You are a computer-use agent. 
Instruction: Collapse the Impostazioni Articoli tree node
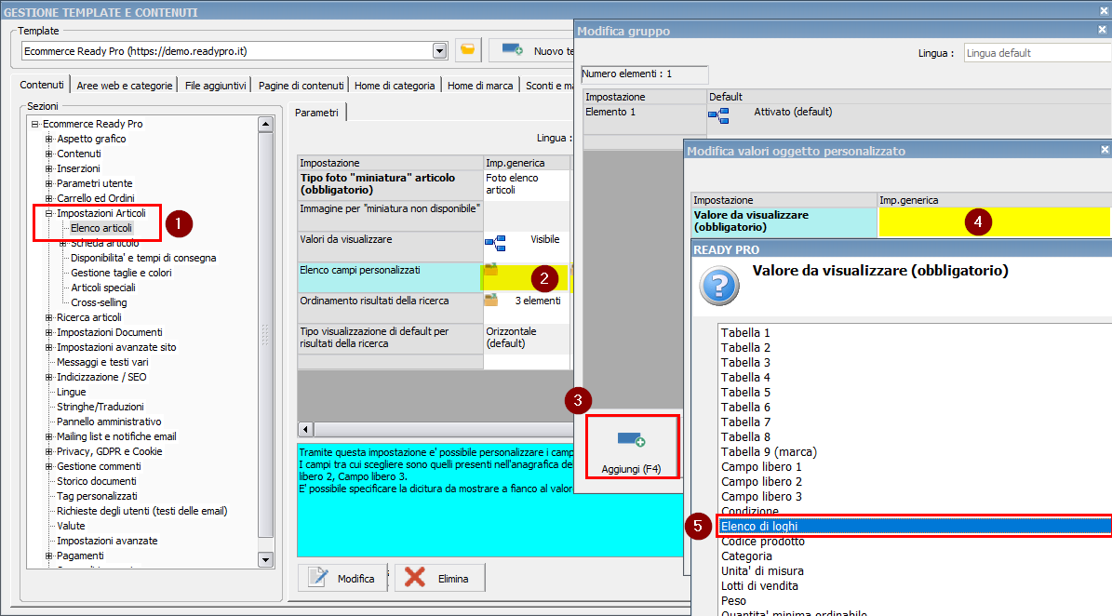coord(49,213)
